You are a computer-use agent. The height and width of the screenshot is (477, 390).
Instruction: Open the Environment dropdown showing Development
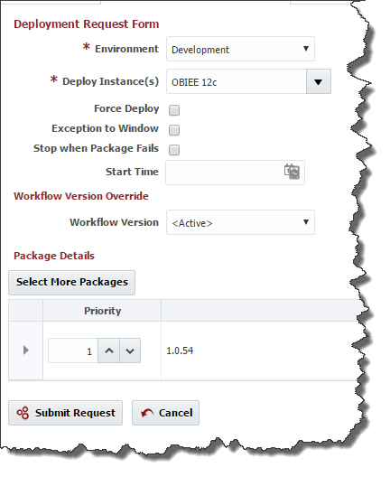pos(240,49)
